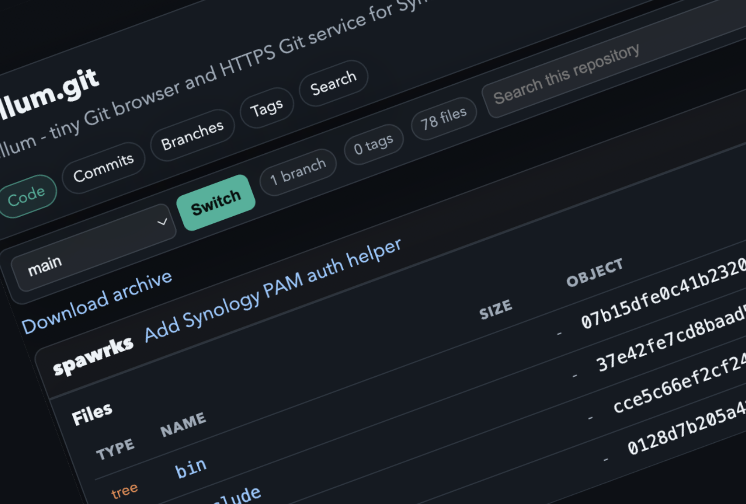Click the object hash starting 07b15dfe0c41b
Image resolution: width=746 pixels, height=504 pixels.
663,294
